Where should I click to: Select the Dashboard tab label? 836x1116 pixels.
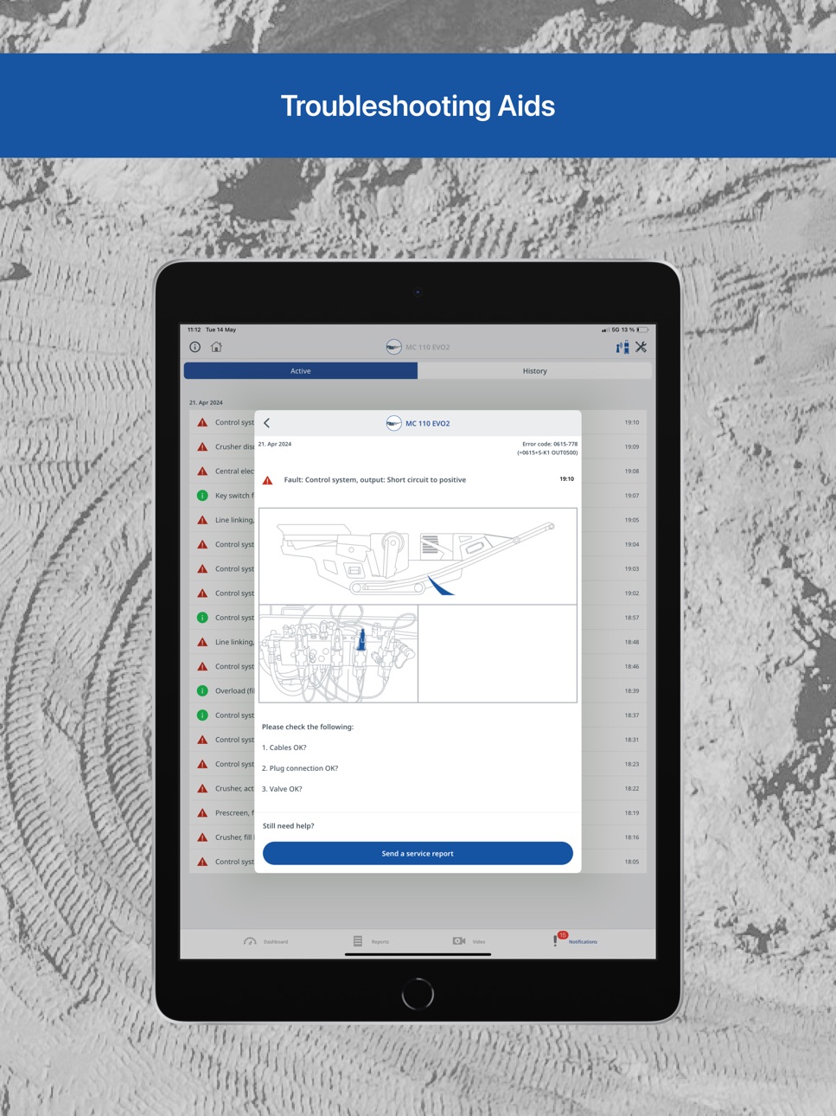[x=276, y=942]
